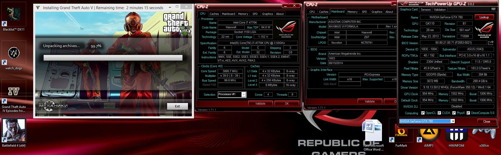The width and height of the screenshot is (501, 155).
Task: Click the Bus Interface question mark in GPU-Z
Action: point(493,55)
